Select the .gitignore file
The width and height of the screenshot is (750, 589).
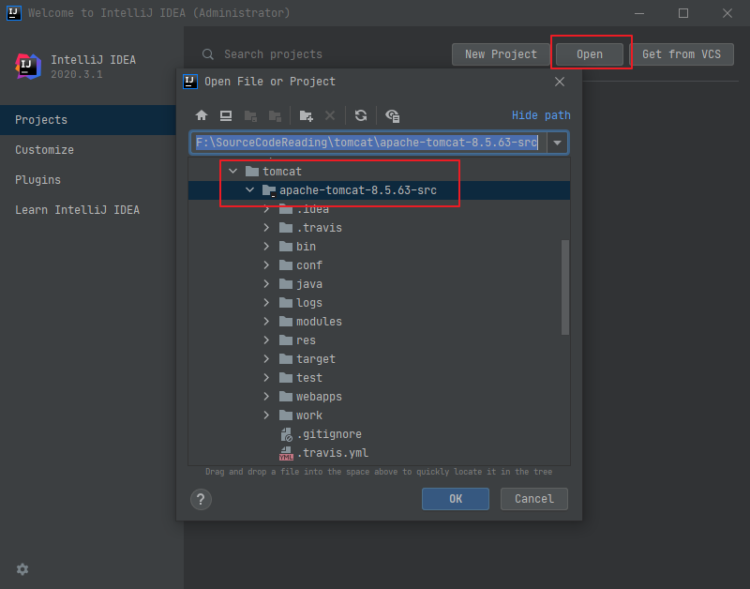[329, 434]
